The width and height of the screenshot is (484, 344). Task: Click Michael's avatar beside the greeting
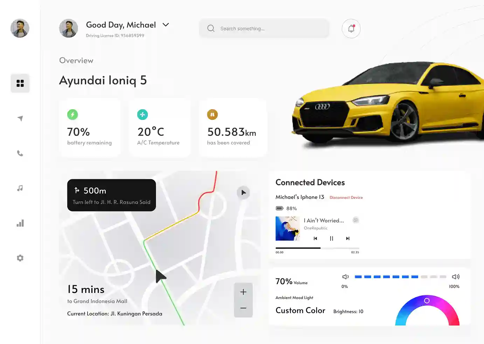point(68,28)
